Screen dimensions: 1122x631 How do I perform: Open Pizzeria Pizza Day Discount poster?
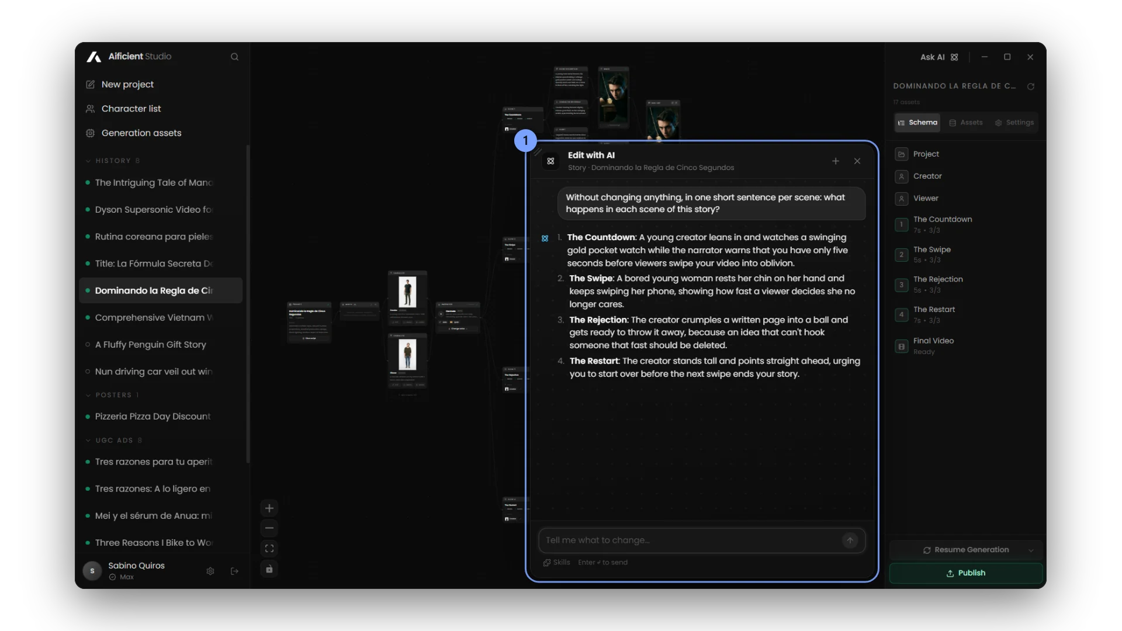pos(160,417)
